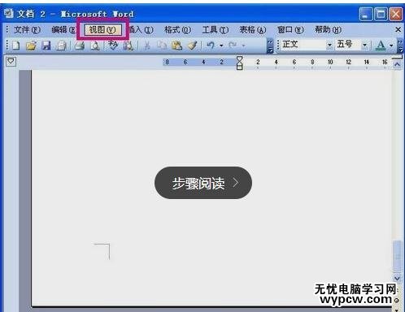Apply font color with the A icon

pyautogui.click(x=381, y=45)
